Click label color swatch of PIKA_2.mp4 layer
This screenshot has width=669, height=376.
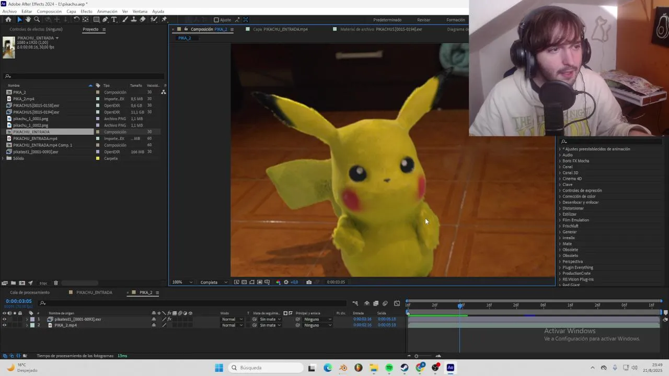coord(32,325)
